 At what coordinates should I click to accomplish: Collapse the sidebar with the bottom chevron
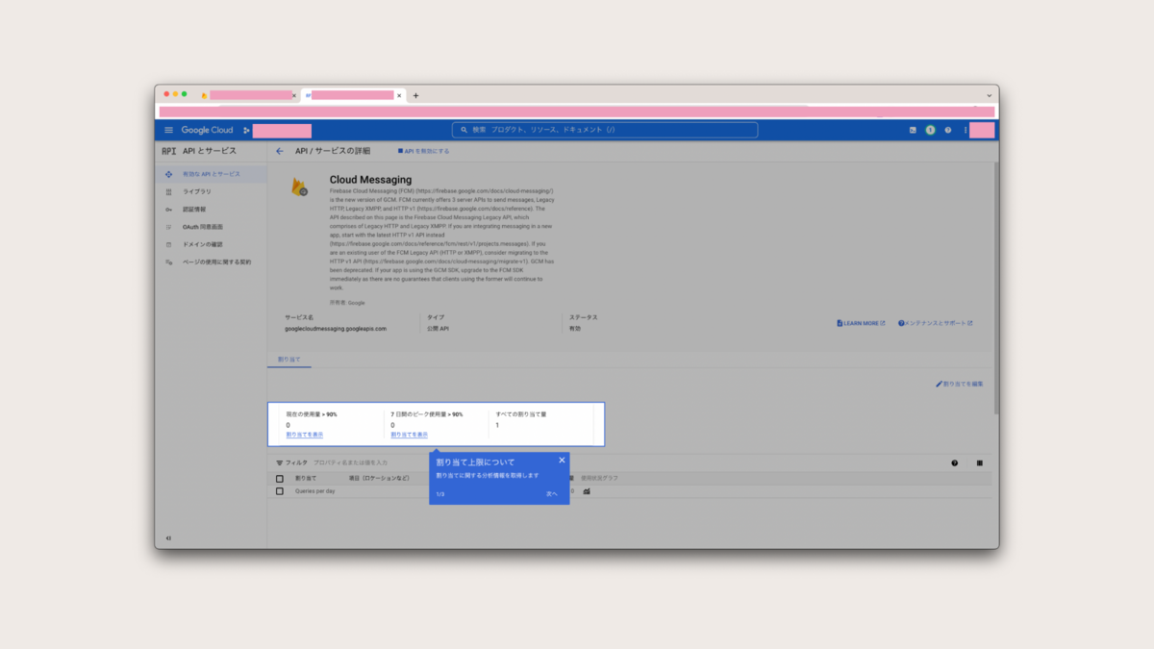(x=168, y=538)
